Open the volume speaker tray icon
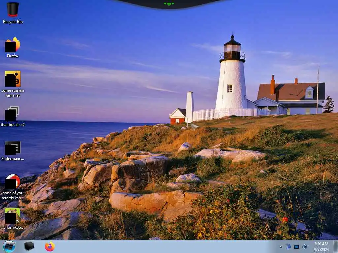This screenshot has width=338, height=253. pyautogui.click(x=305, y=247)
